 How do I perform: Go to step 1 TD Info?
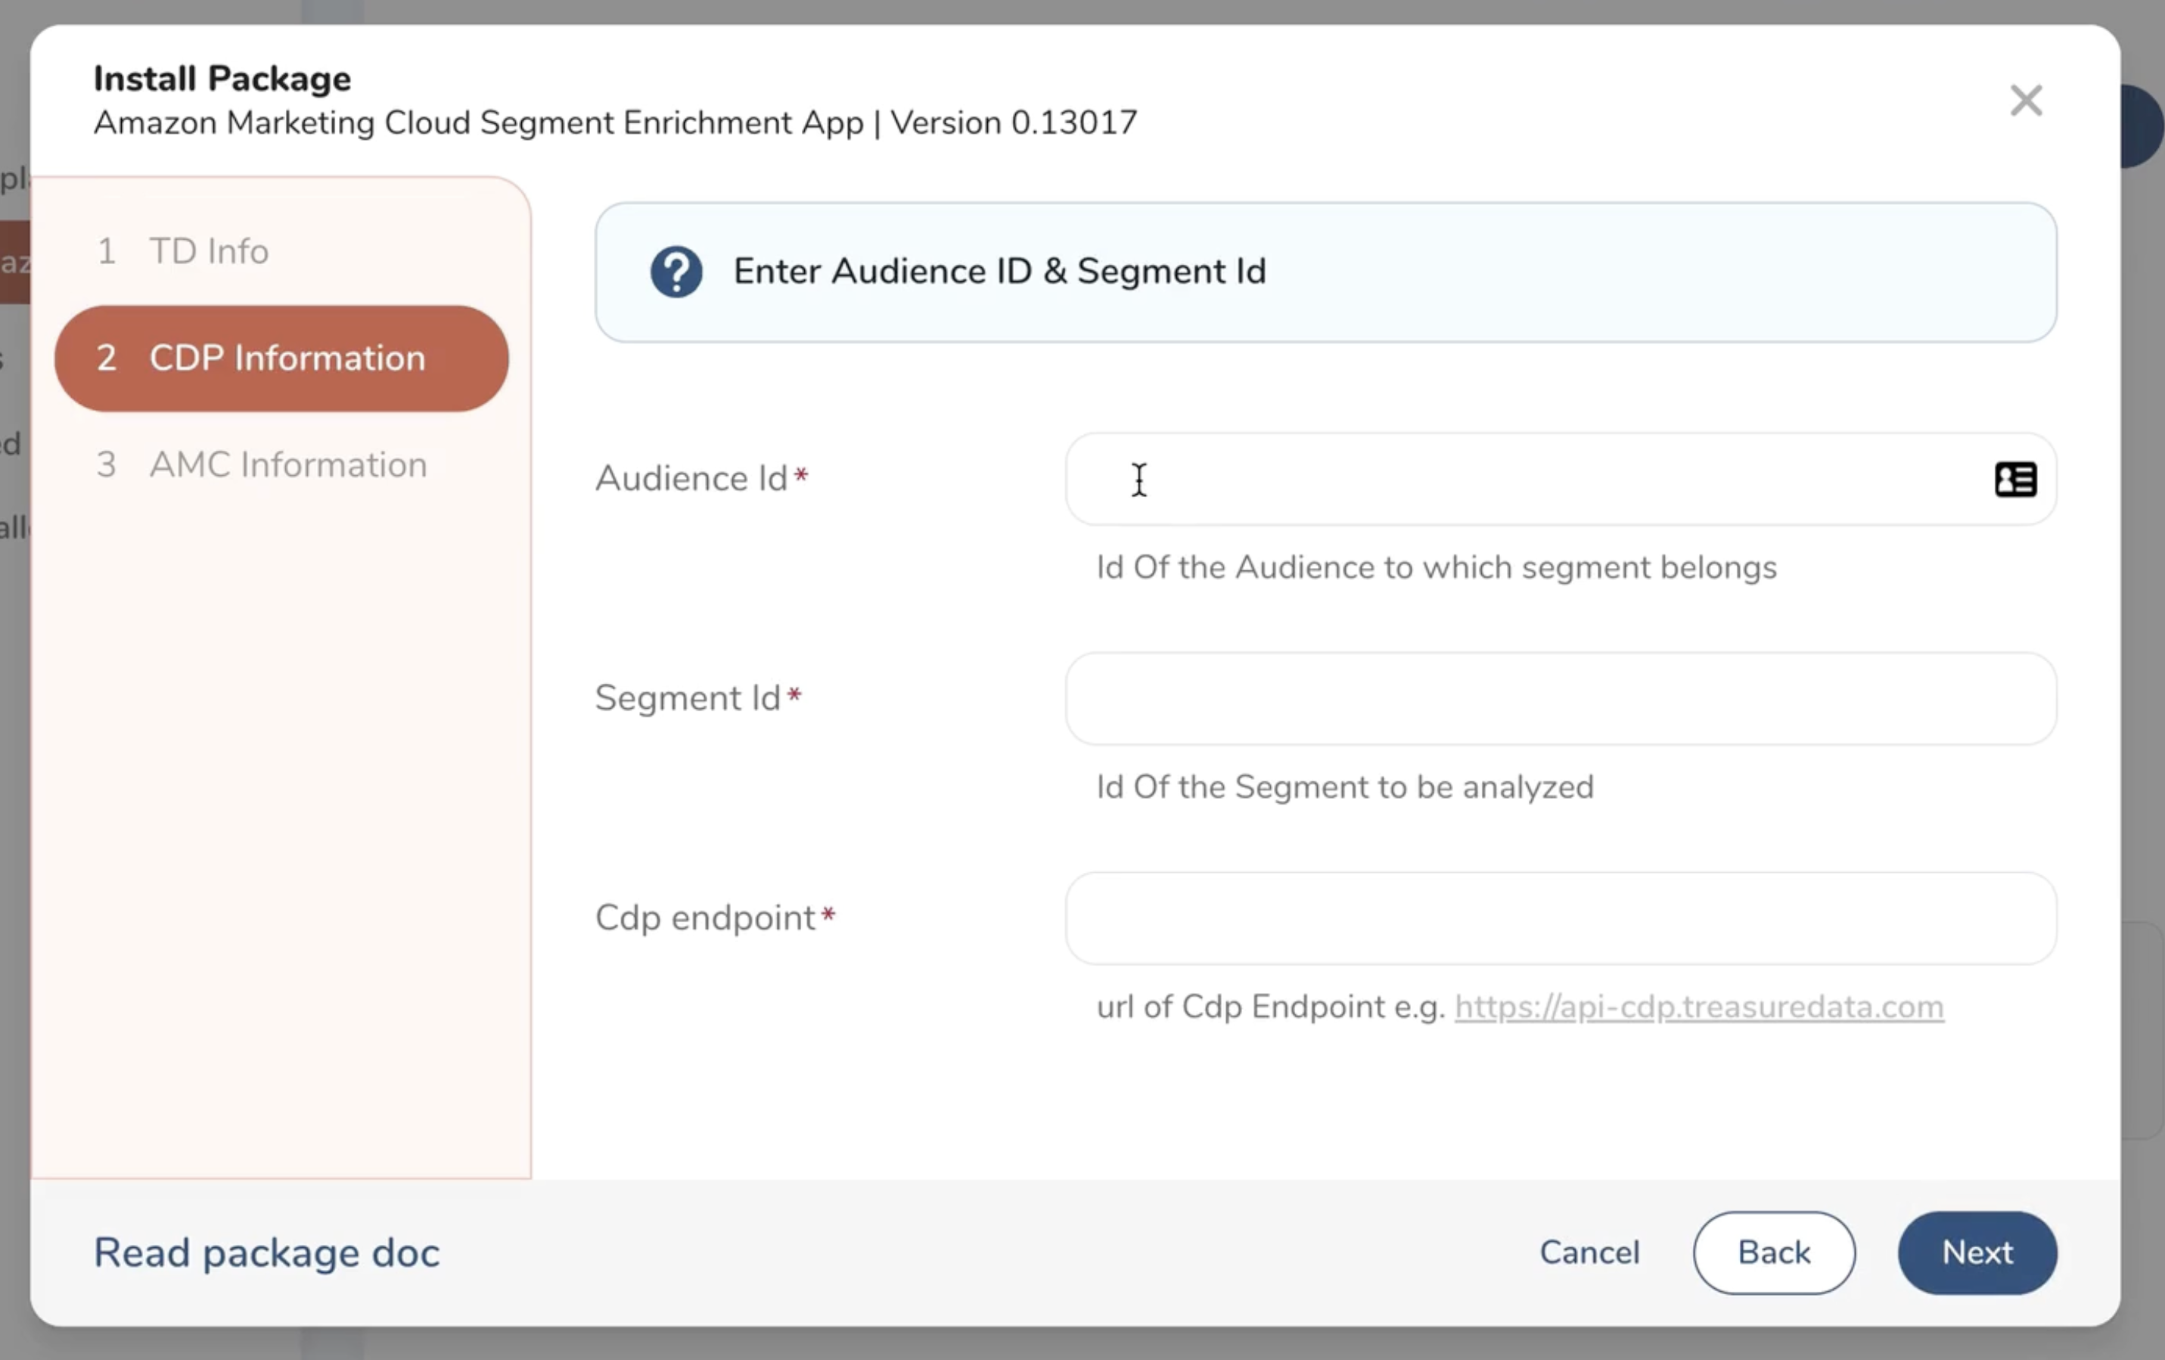[209, 251]
